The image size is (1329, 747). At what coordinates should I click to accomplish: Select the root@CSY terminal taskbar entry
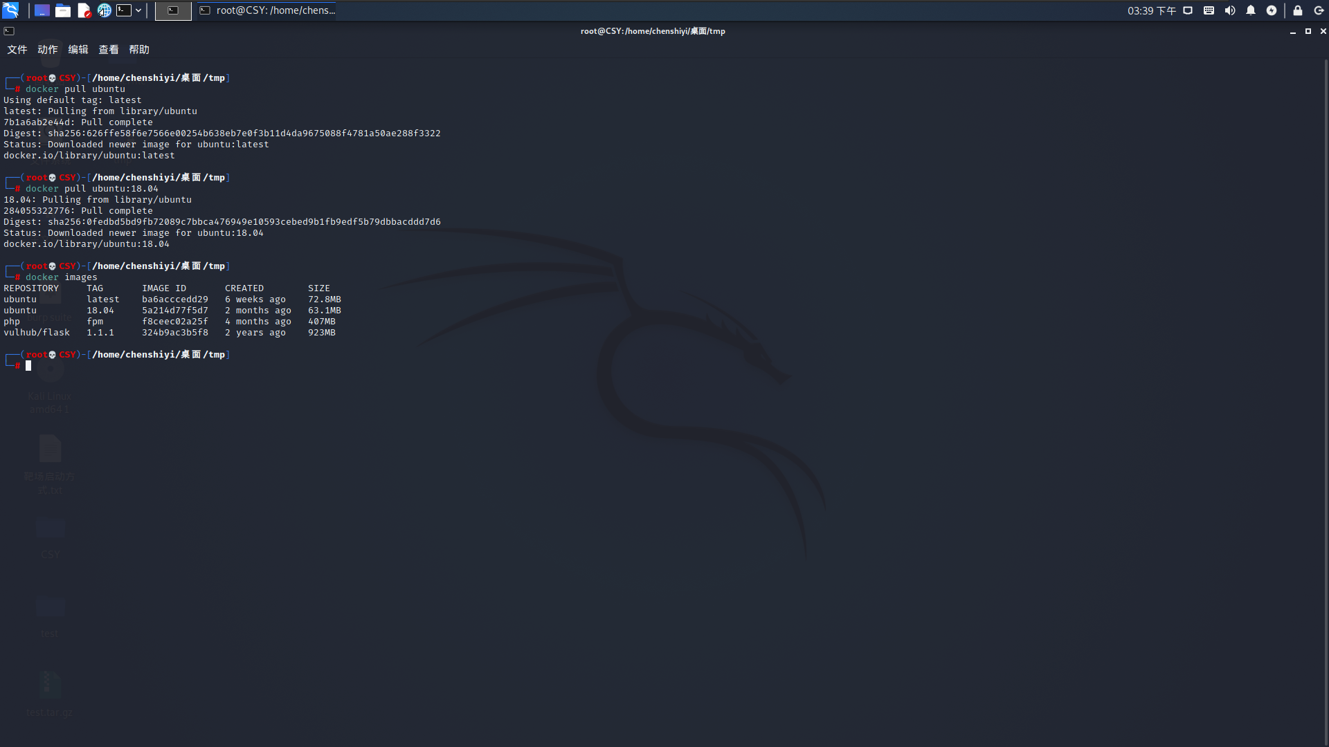tap(268, 10)
